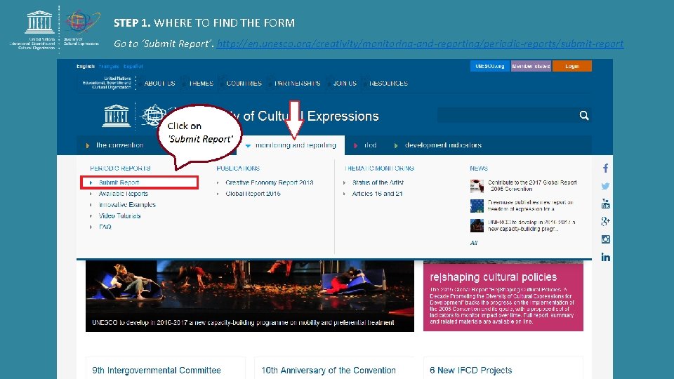This screenshot has width=674, height=379.
Task: Open the submit-report URL link
Action: coord(420,44)
